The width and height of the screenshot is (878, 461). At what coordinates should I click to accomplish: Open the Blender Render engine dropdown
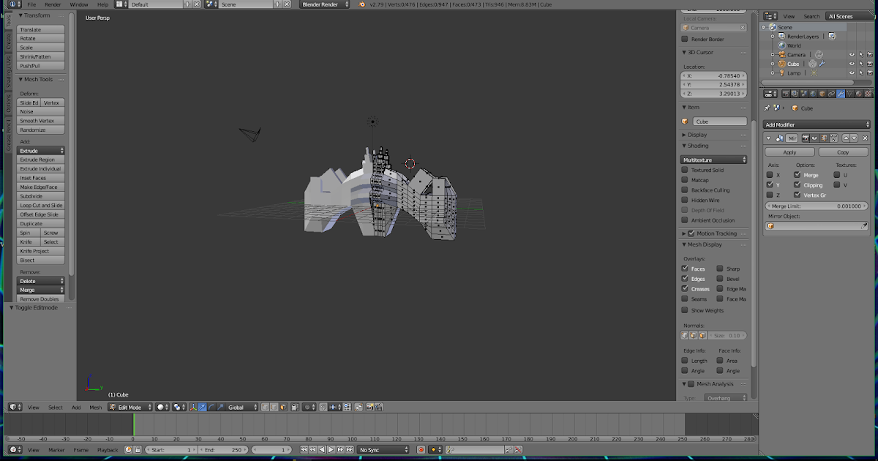click(x=324, y=4)
